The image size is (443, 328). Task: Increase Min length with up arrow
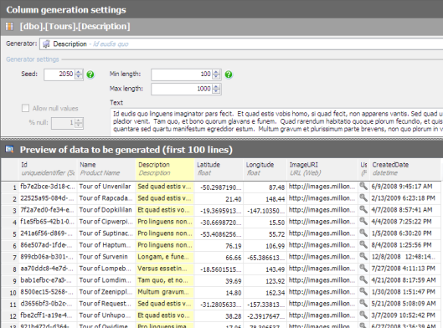pyautogui.click(x=216, y=72)
